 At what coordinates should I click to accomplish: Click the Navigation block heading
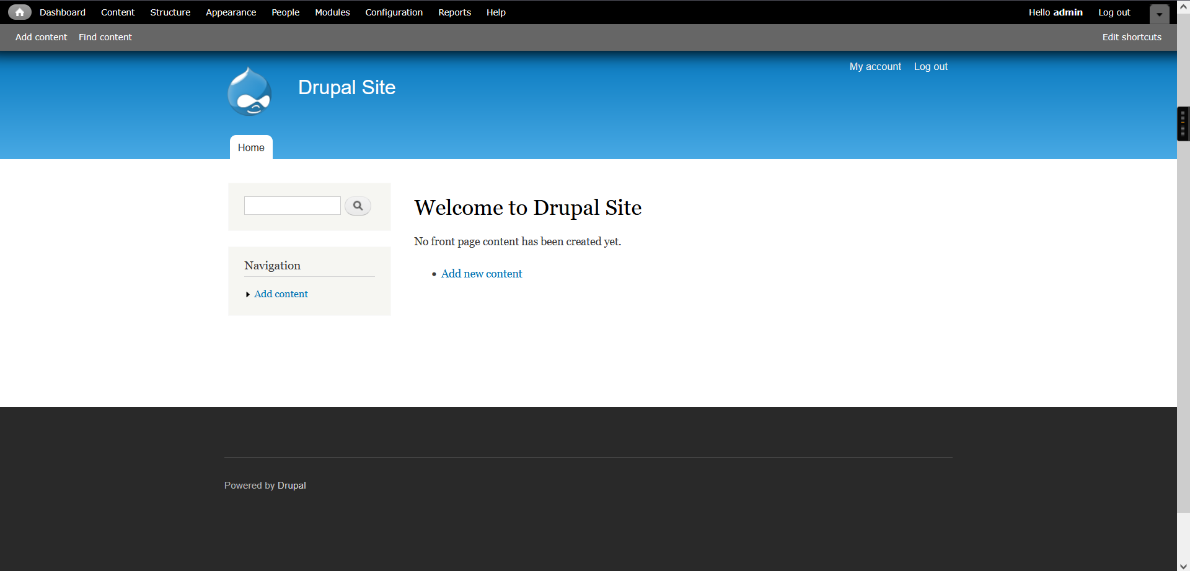coord(272,266)
